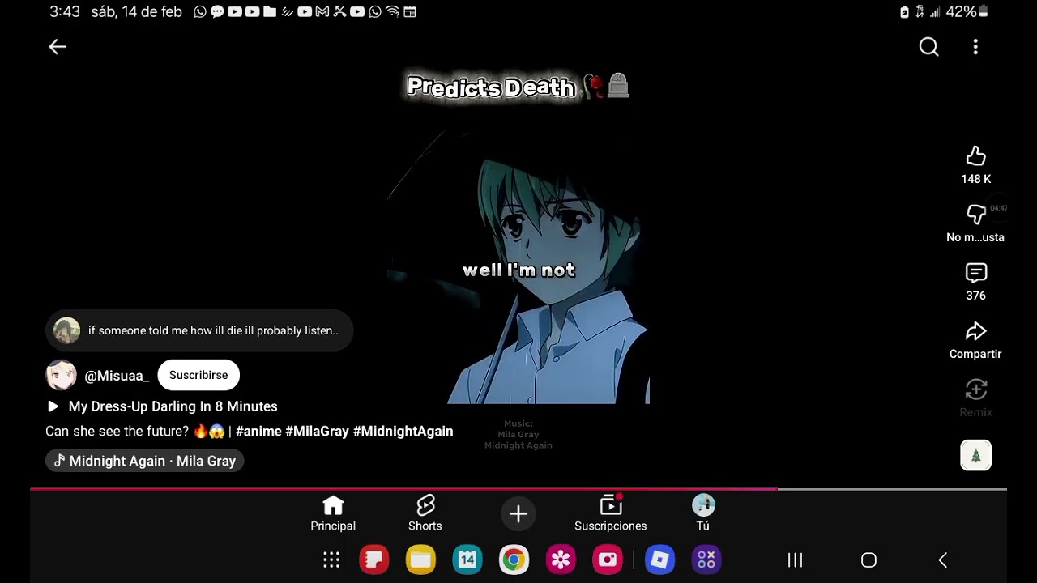Go back with the top-left arrow

click(x=58, y=47)
